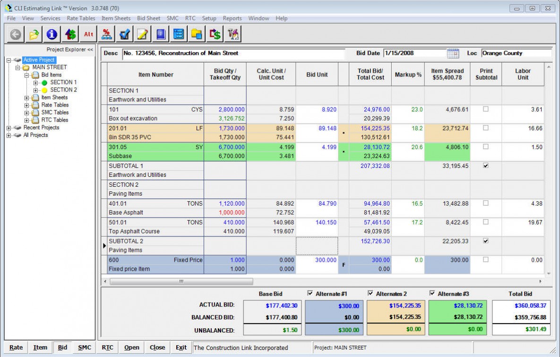Expand the Recent Projects node
This screenshot has width=560, height=357.
[9, 127]
